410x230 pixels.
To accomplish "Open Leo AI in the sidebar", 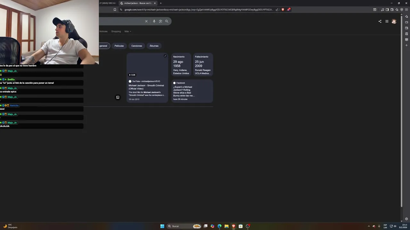I will [406, 17].
